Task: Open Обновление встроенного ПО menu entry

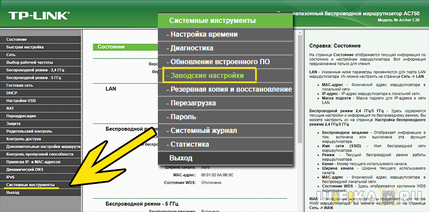Action: 225,62
